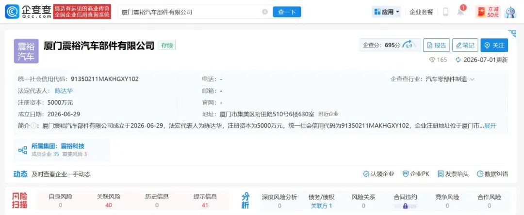Click the 5000万元 registered capital value
The width and height of the screenshot is (524, 215).
click(x=60, y=102)
